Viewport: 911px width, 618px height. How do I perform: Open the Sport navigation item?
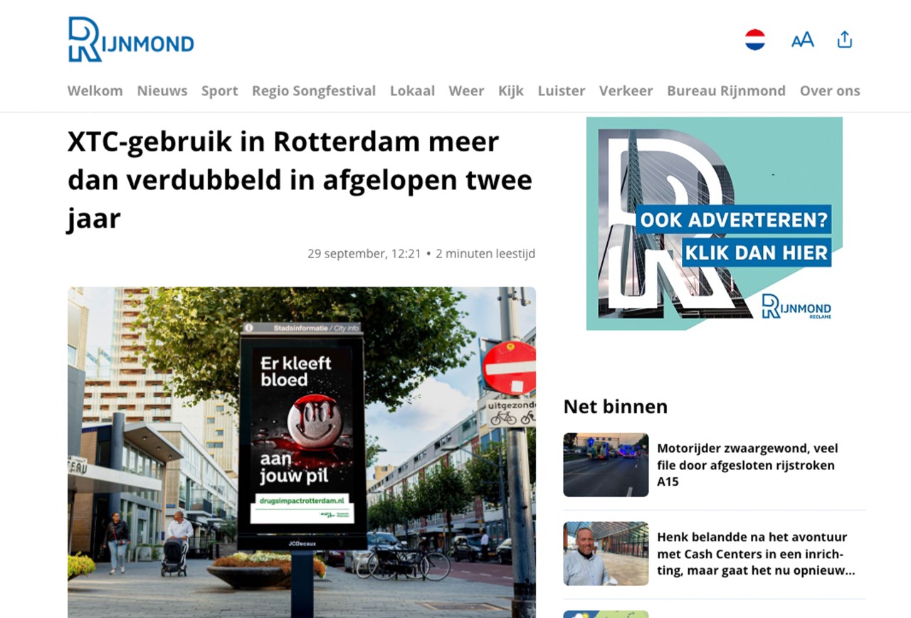coord(219,91)
